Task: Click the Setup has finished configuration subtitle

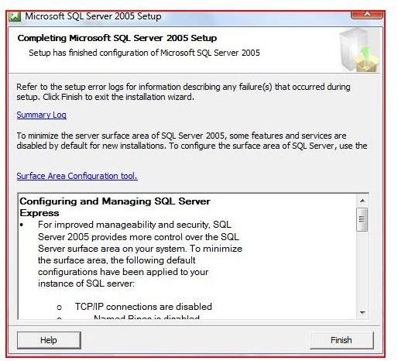Action: (144, 53)
